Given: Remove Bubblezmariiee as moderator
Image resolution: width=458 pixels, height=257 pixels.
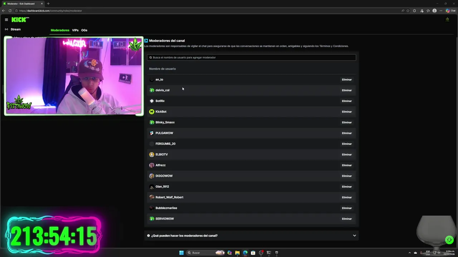Looking at the screenshot, I should [x=347, y=208].
